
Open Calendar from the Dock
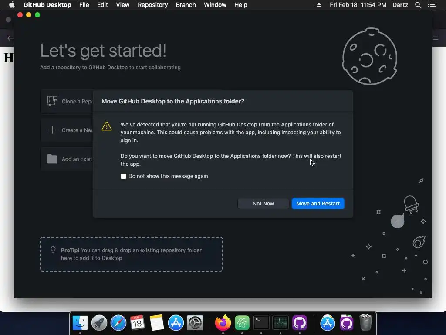137,323
